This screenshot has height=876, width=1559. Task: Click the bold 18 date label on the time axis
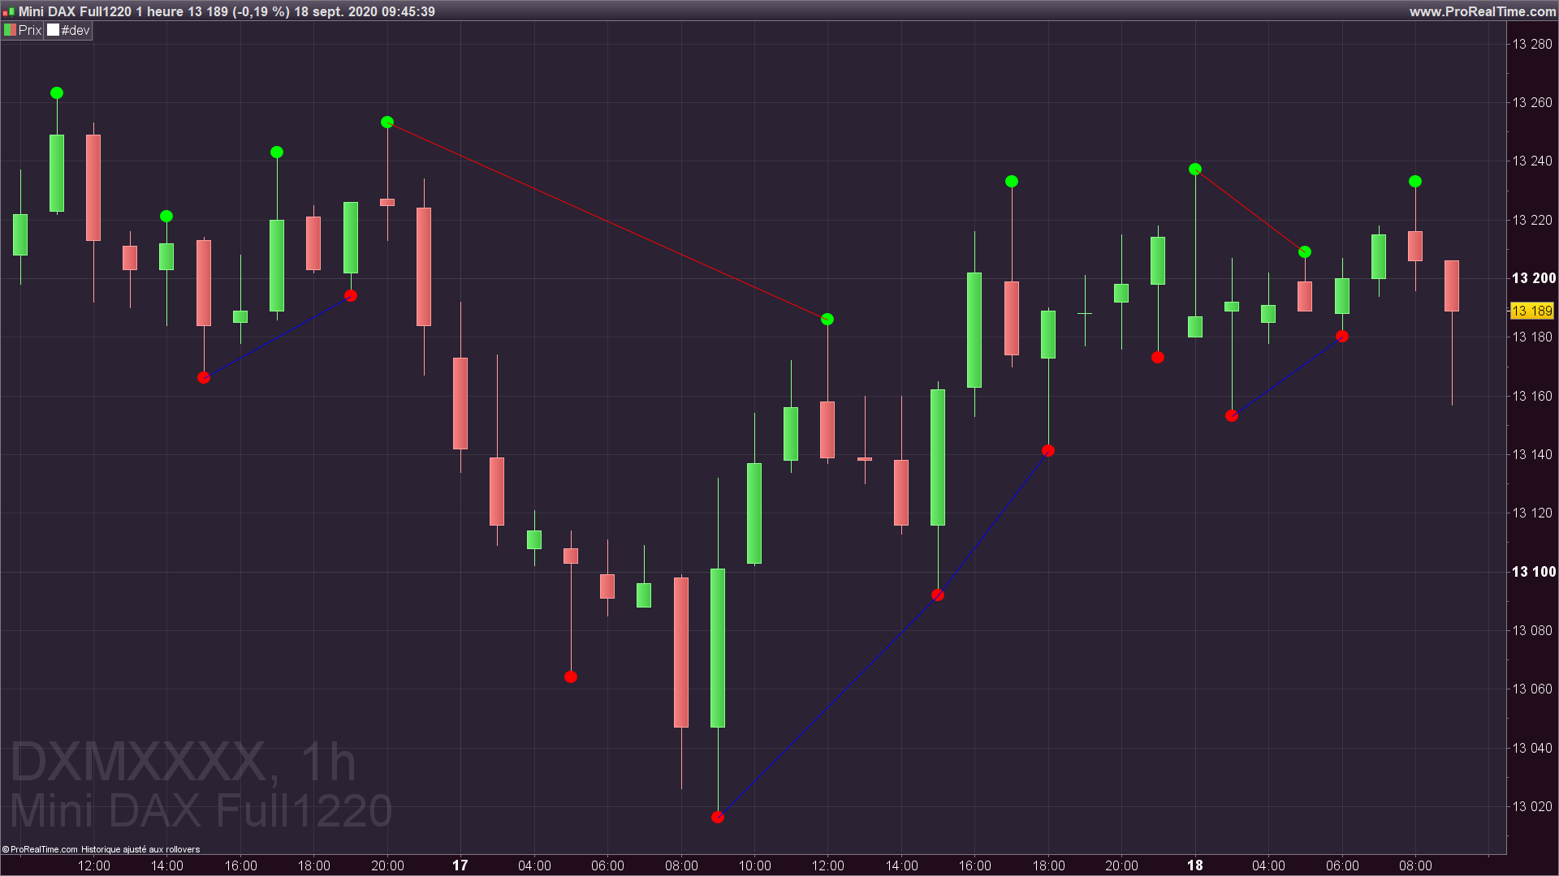(x=1195, y=865)
